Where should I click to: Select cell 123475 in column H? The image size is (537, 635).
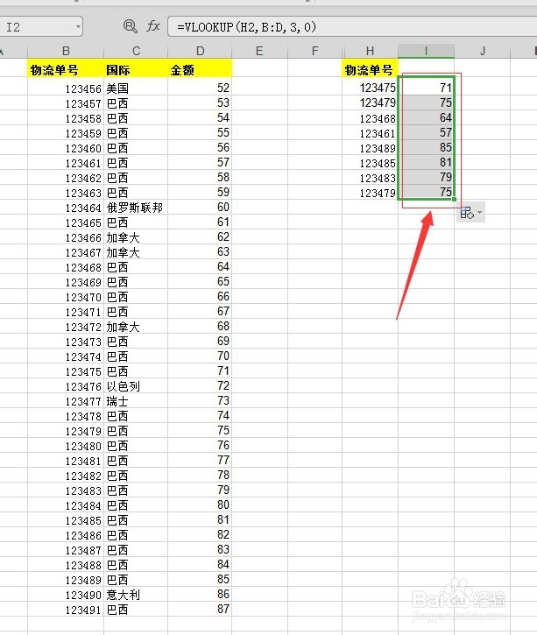[x=371, y=88]
